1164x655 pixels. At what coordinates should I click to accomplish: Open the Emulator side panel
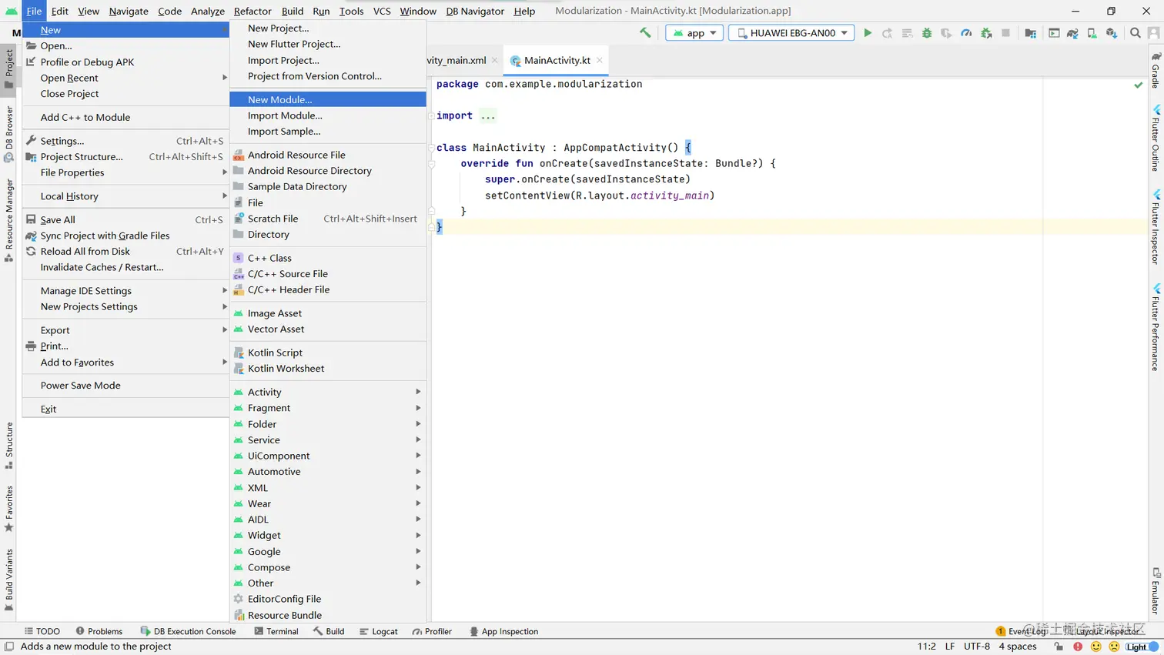coord(1156,591)
